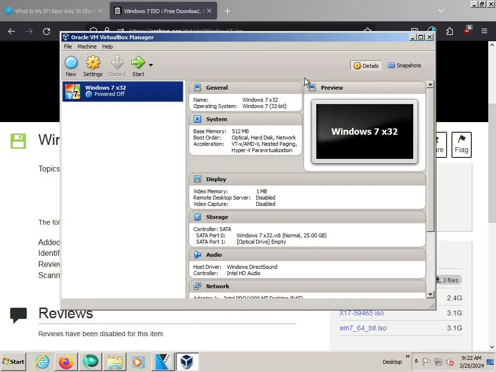This screenshot has height=372, width=496.
Task: Collapse the General section header
Action: tap(246, 88)
